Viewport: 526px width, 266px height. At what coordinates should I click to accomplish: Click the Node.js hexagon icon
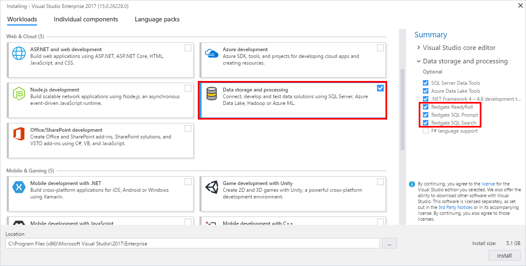point(19,94)
